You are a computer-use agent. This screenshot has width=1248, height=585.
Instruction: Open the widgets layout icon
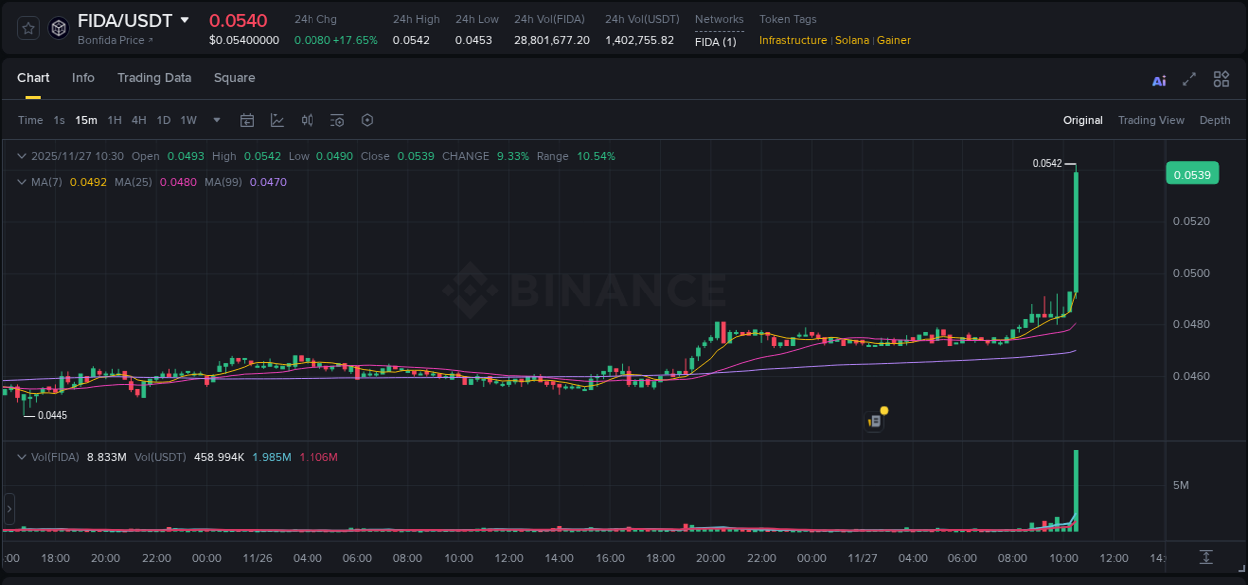(1220, 78)
